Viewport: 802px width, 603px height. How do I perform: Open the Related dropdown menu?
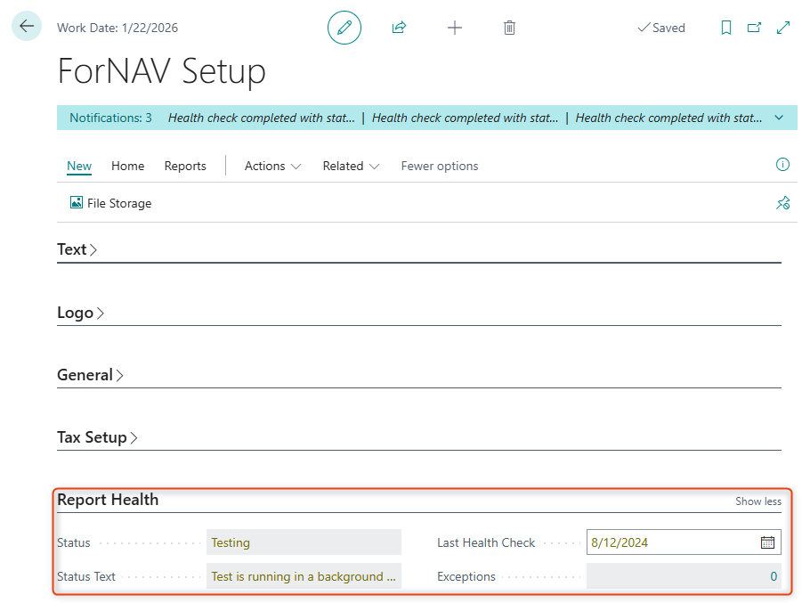click(351, 166)
